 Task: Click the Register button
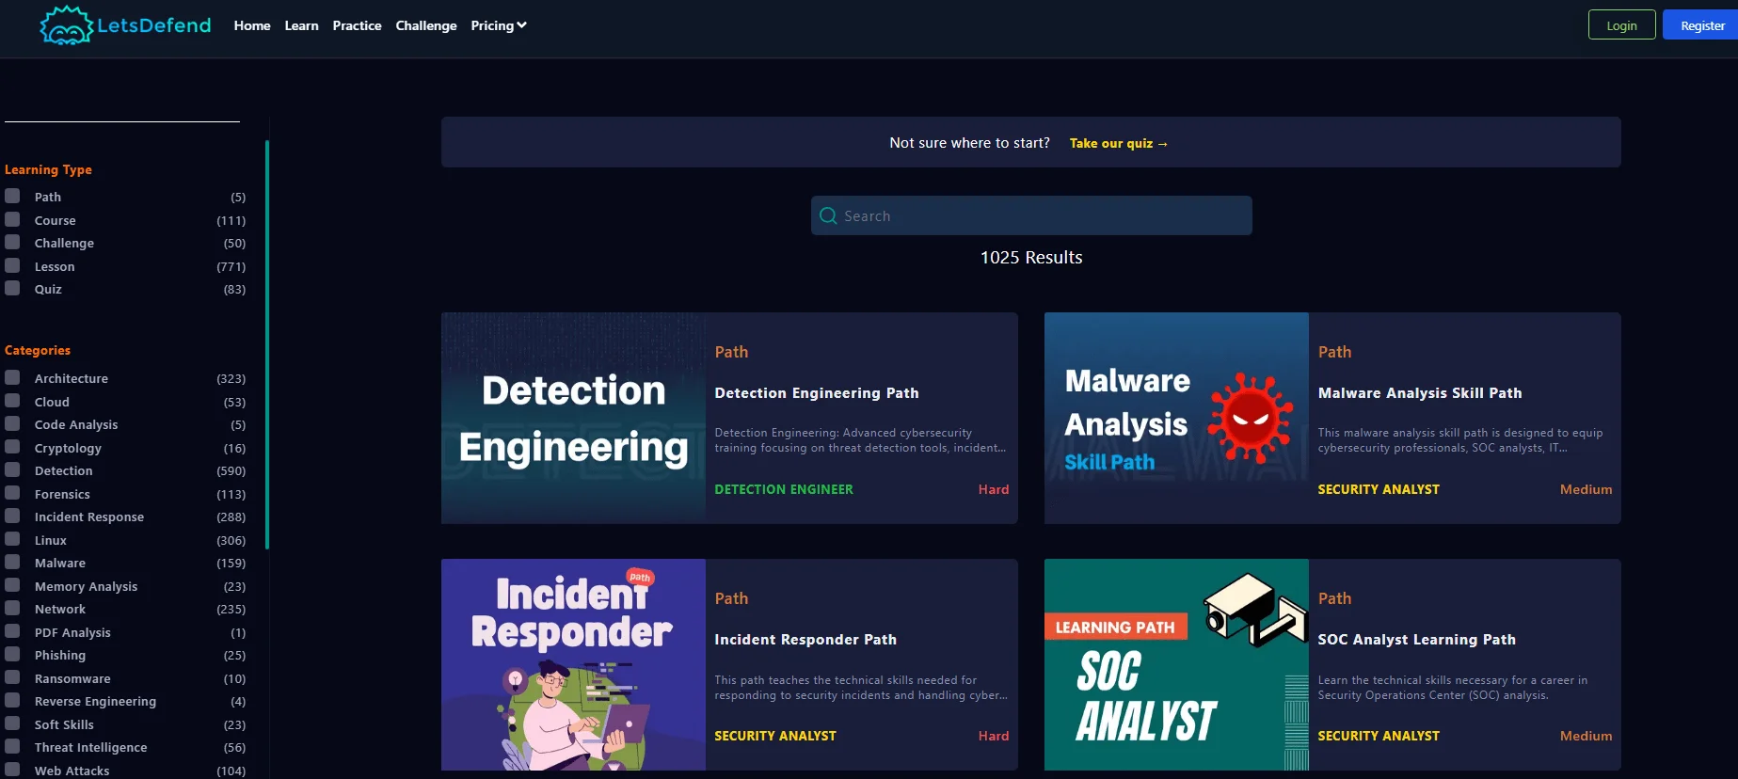point(1702,25)
